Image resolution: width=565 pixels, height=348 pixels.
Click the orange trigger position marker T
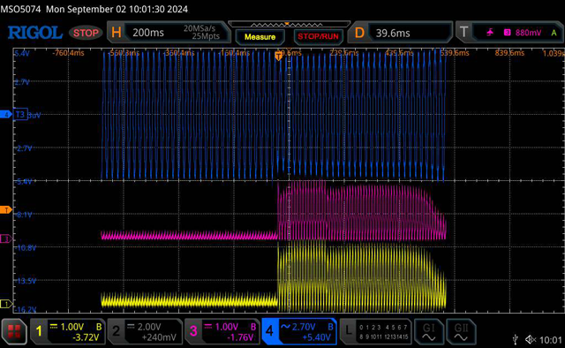click(x=278, y=57)
